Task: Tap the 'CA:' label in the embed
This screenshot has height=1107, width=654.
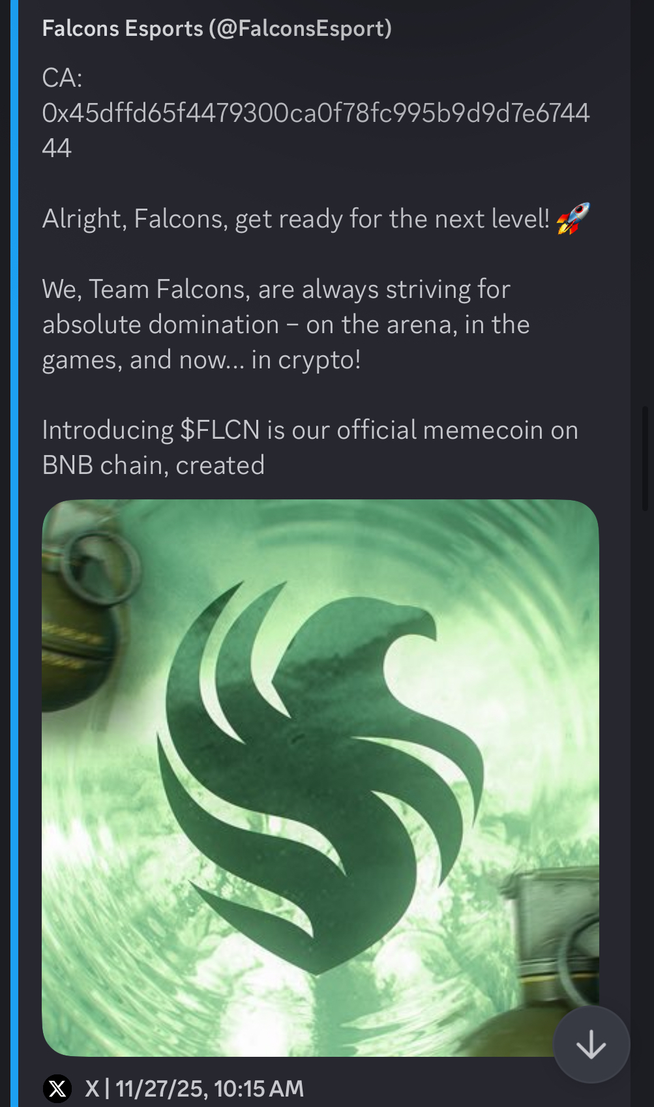Action: pos(63,78)
